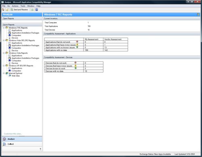Screen dimensions: 202x157
Task: Click Devices icon under Windows Vista Reports
Action: click(x=10, y=63)
